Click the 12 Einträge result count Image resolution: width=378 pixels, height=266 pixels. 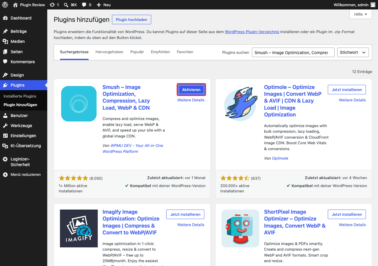362,72
